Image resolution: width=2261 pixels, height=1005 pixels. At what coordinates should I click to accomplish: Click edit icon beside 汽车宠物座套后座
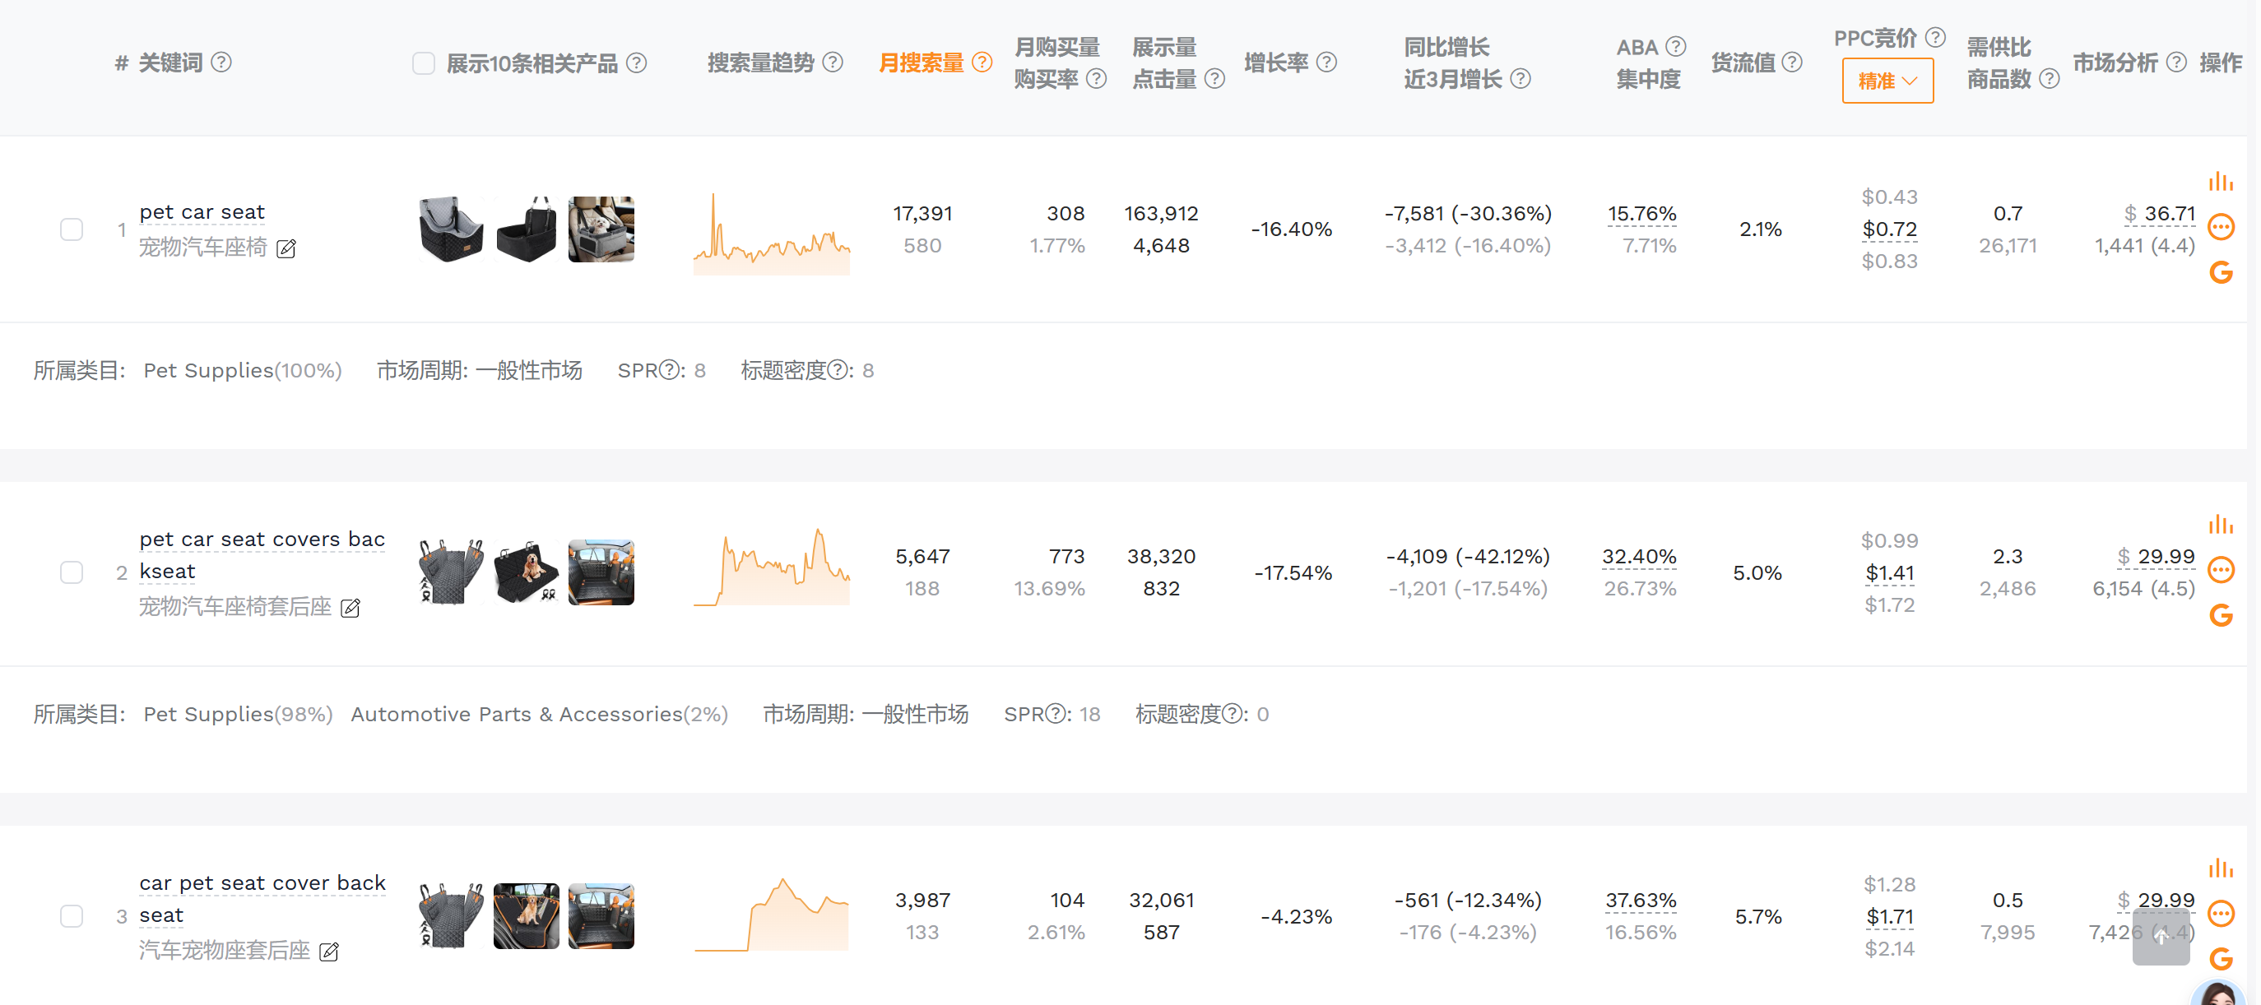(329, 952)
